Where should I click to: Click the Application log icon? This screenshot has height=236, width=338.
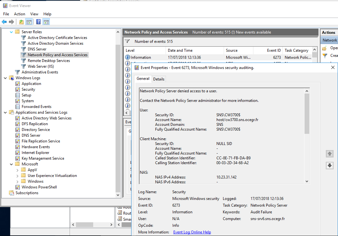[x=18, y=84]
